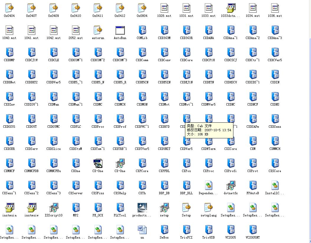This screenshot has height=243, width=311.
Task: Click the DDP_DLL cab file
Action: [186, 186]
